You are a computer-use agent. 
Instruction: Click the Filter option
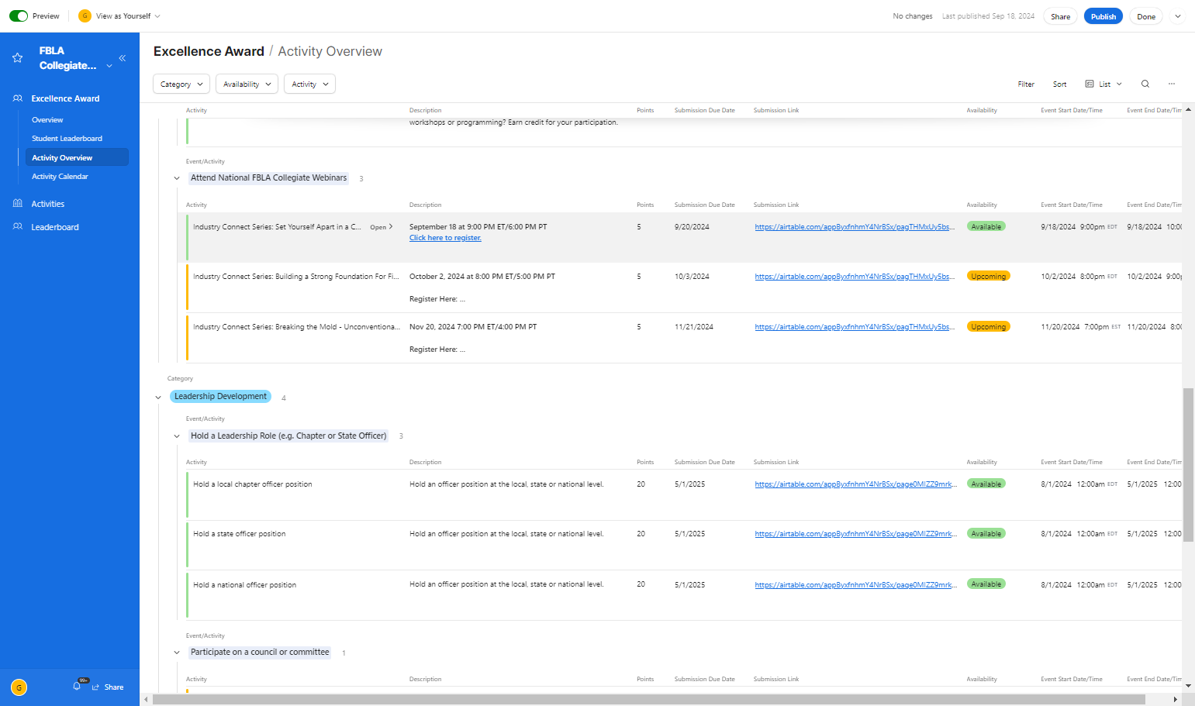point(1026,84)
